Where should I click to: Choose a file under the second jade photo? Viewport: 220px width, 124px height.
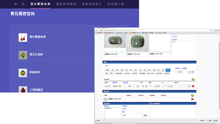(x=129, y=54)
